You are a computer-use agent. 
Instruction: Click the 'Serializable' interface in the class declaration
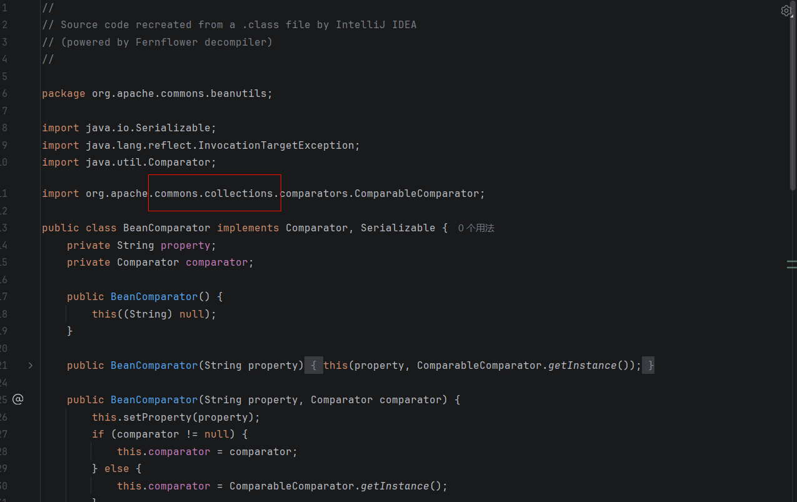tap(398, 228)
